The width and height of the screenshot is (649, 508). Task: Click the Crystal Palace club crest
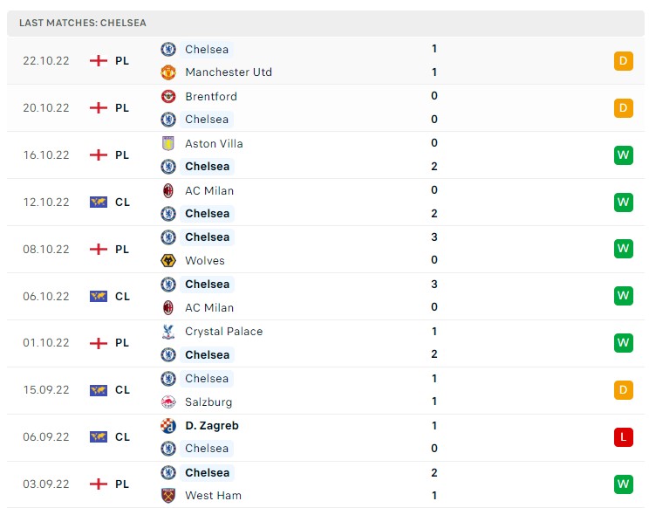point(168,331)
